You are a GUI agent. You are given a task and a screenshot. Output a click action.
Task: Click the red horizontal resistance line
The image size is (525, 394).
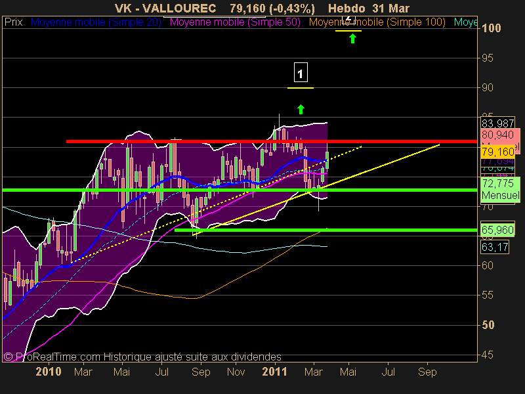coord(272,141)
